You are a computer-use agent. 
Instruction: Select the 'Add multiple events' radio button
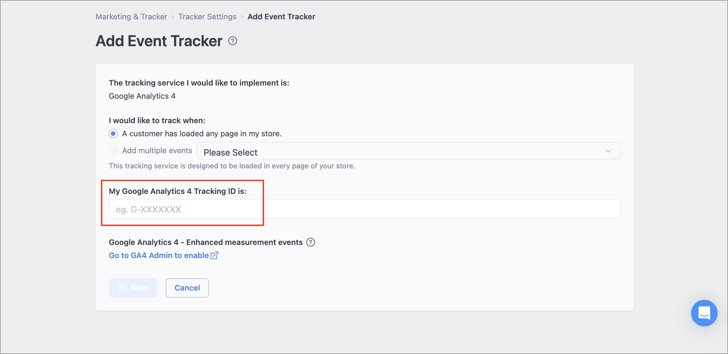coord(113,150)
